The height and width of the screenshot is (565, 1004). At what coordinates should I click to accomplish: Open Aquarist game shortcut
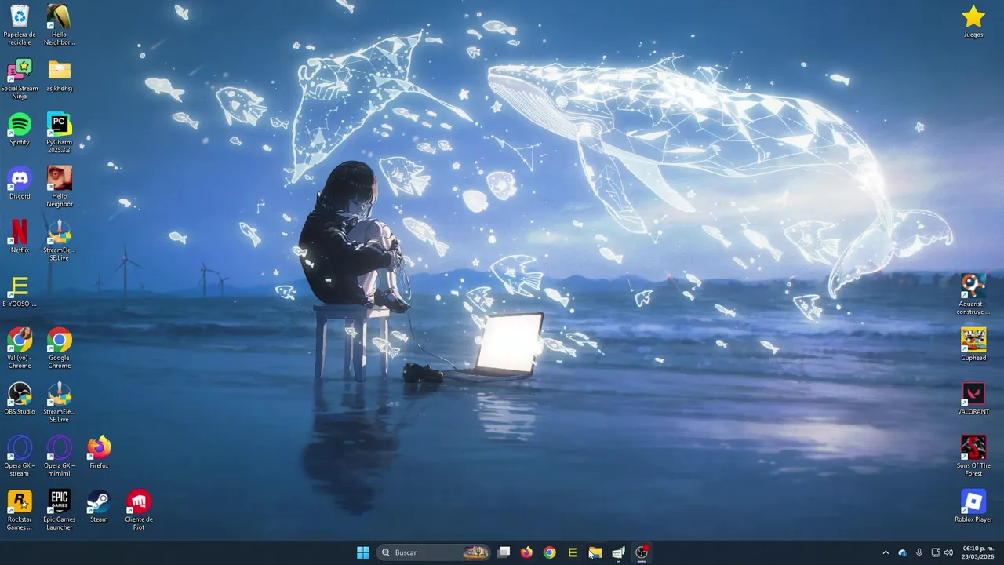pos(973,294)
